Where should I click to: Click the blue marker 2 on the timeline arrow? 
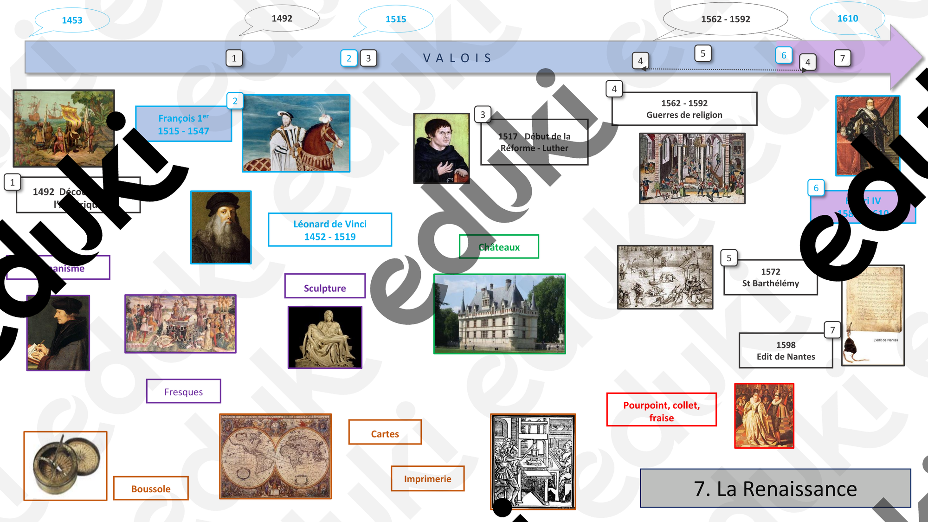pyautogui.click(x=349, y=58)
